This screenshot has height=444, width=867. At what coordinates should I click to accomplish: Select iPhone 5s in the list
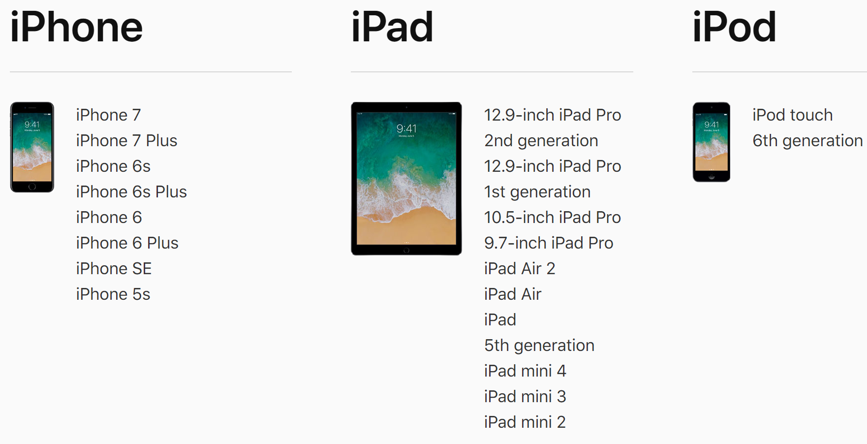113,294
